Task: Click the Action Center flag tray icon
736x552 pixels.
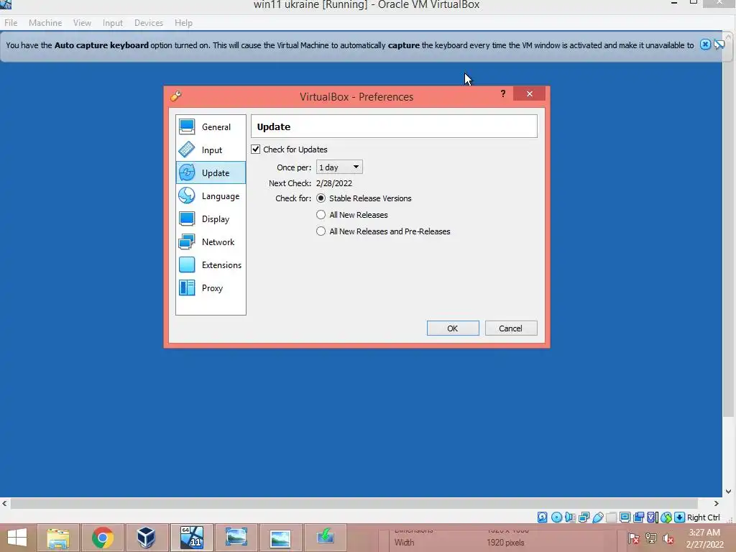Action: pos(633,538)
